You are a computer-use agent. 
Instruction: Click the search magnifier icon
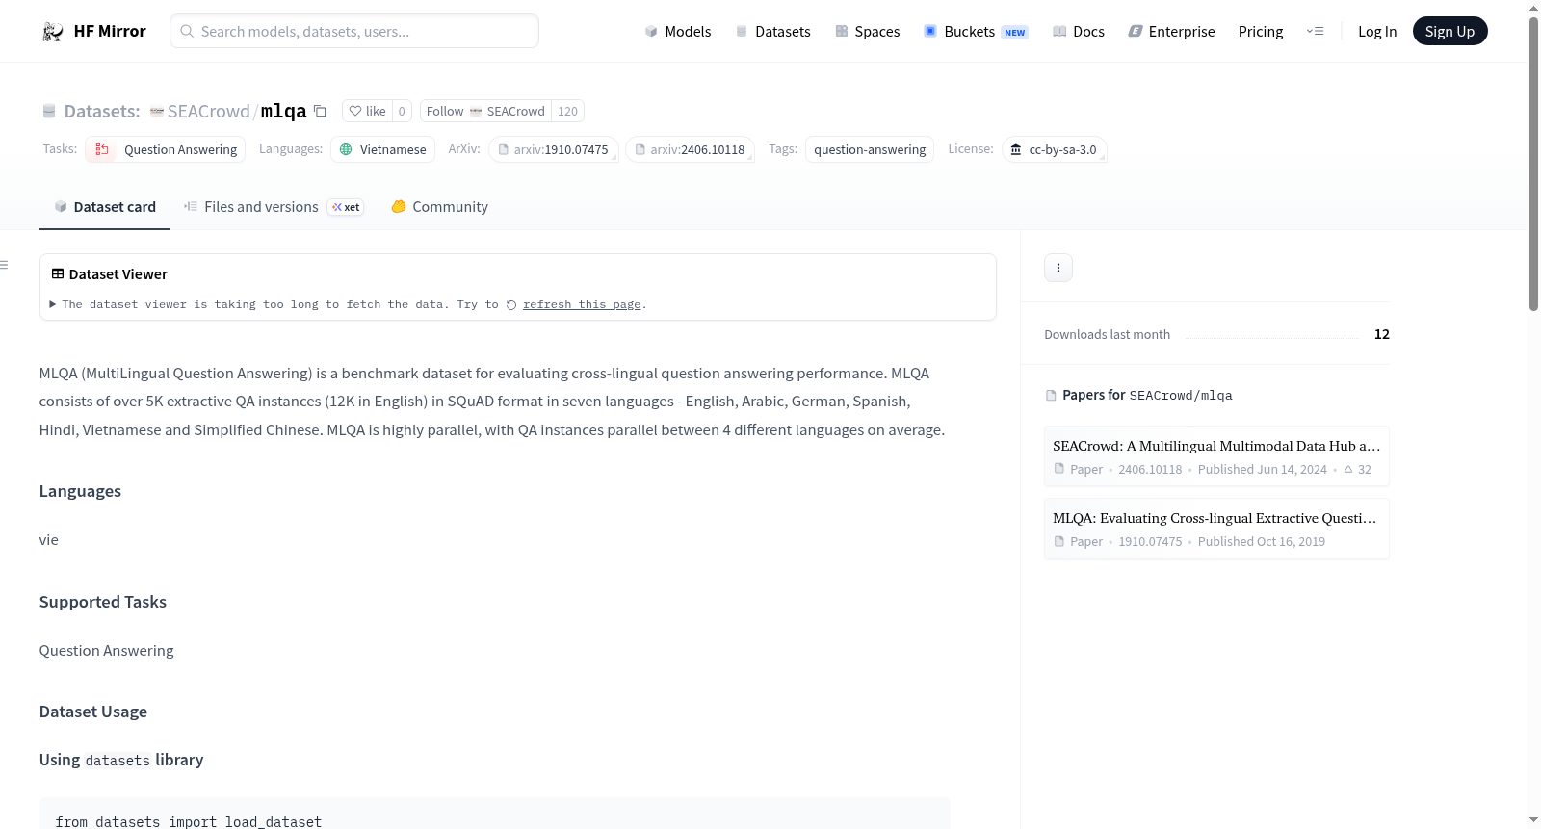click(x=187, y=31)
